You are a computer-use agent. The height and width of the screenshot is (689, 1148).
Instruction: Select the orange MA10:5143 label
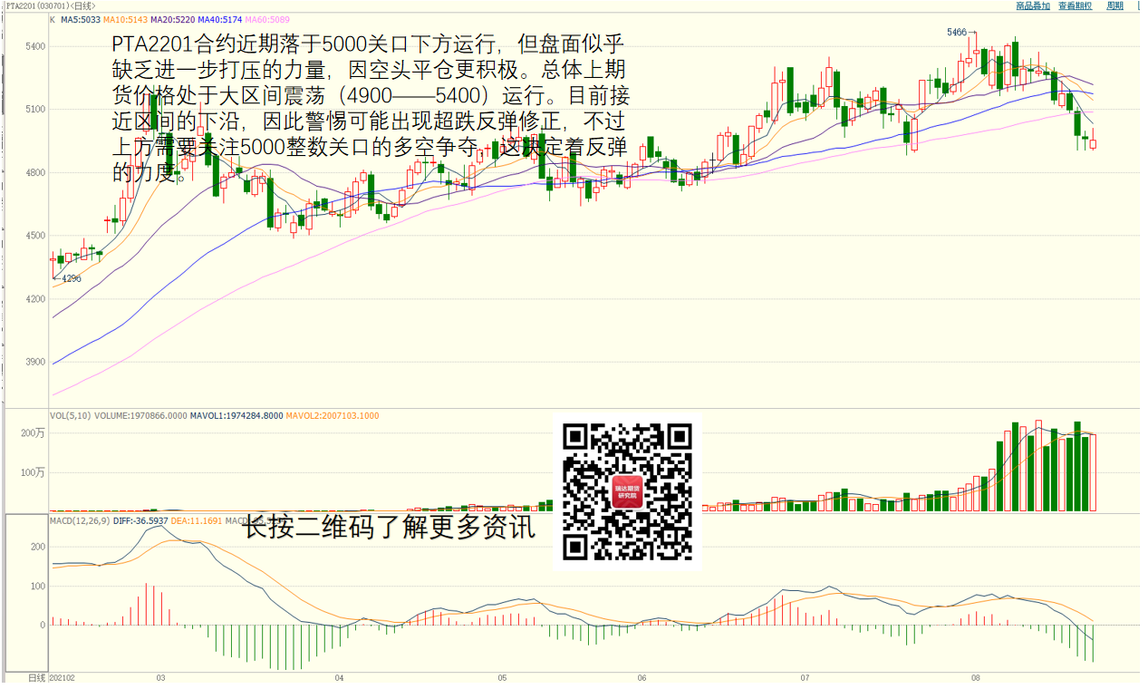124,19
